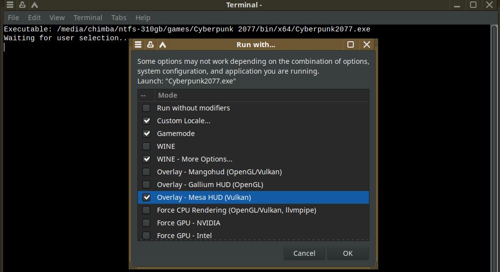This screenshot has height=272, width=500.
Task: Open the View menu
Action: pyautogui.click(x=57, y=18)
